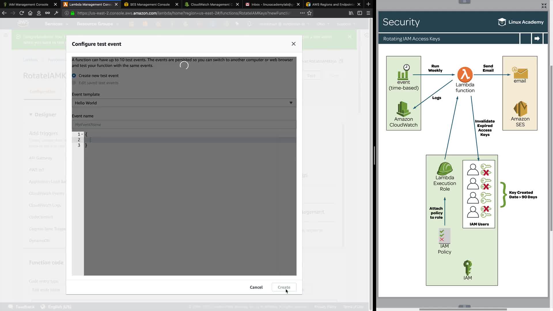Open the Hello World event template dropdown
Viewport: 553px width, 311px height.
click(x=184, y=103)
